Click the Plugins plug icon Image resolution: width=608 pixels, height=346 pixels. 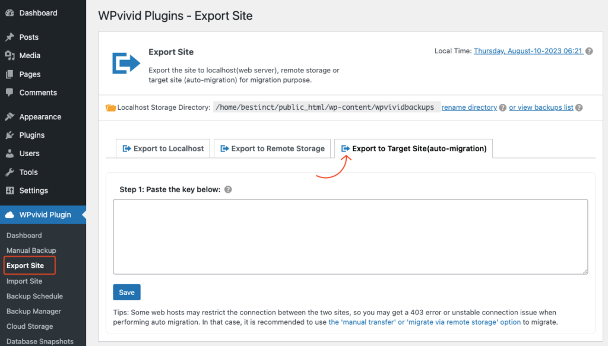tap(10, 135)
